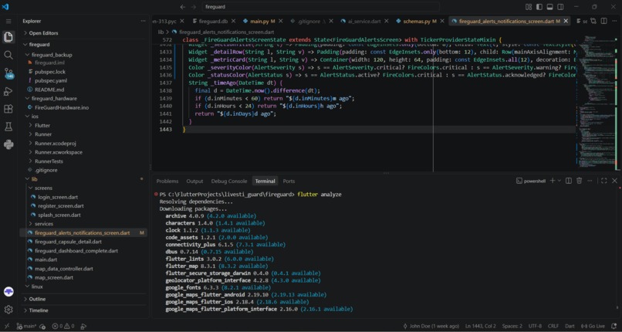Open the Run and Debug view
Screen dimensions: 622x332
(x=8, y=92)
